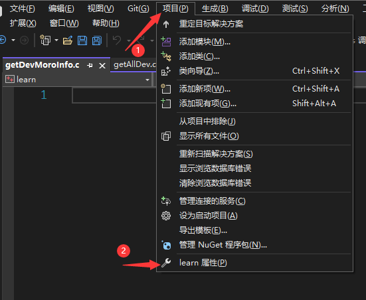Viewport: 366px width, 300px height.
Task: Open the 文件(F) menu
Action: click(22, 9)
